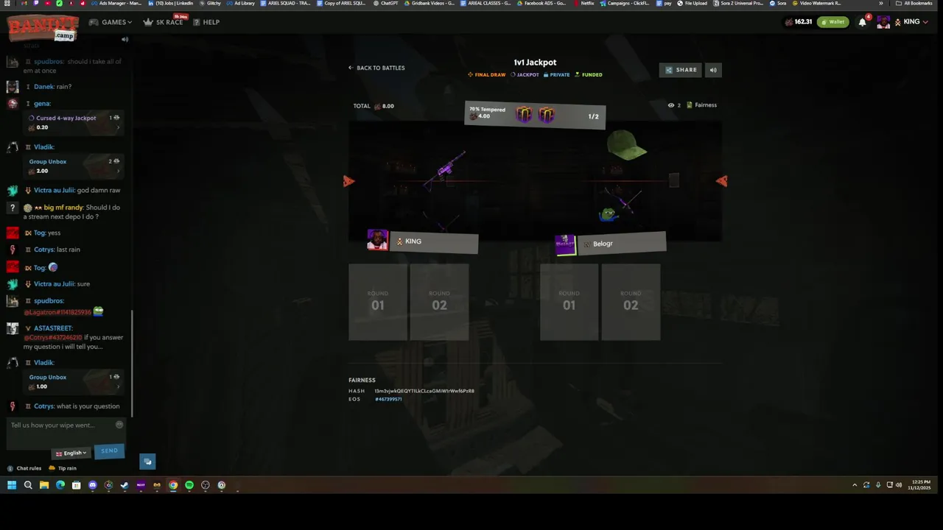Expand the KING profile dropdown
The image size is (943, 530).
click(926, 22)
